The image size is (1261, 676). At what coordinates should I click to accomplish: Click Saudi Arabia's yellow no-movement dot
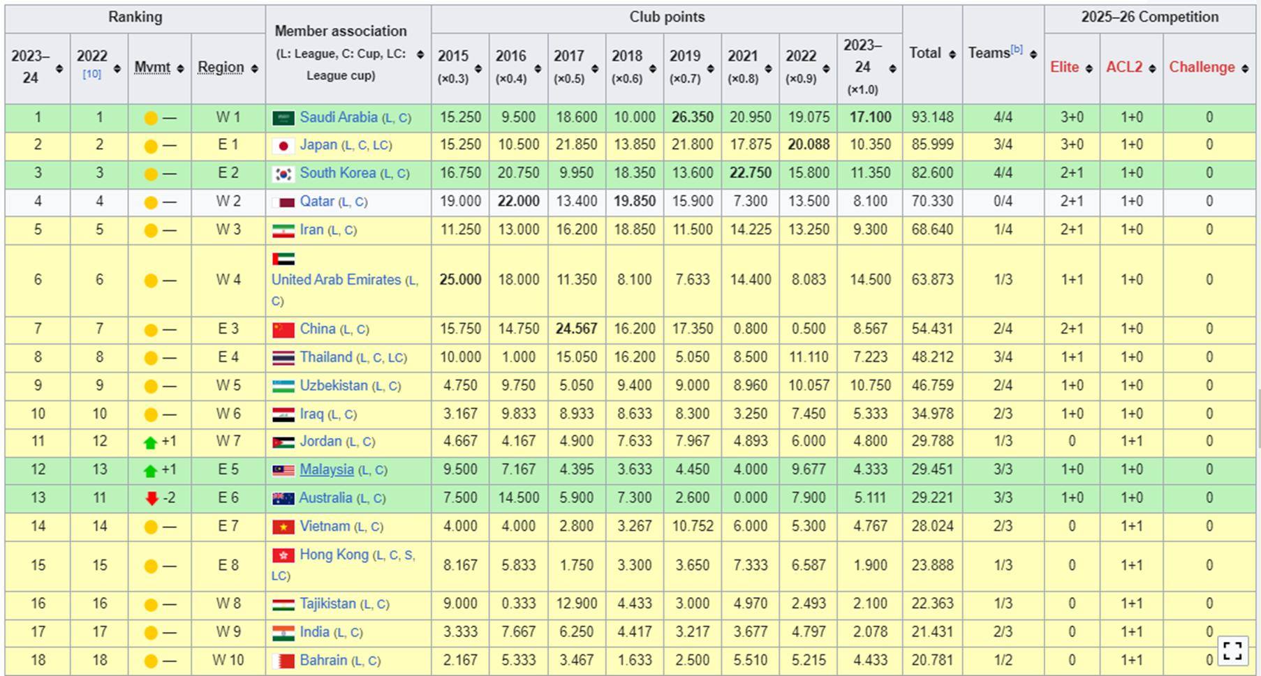pyautogui.click(x=150, y=119)
